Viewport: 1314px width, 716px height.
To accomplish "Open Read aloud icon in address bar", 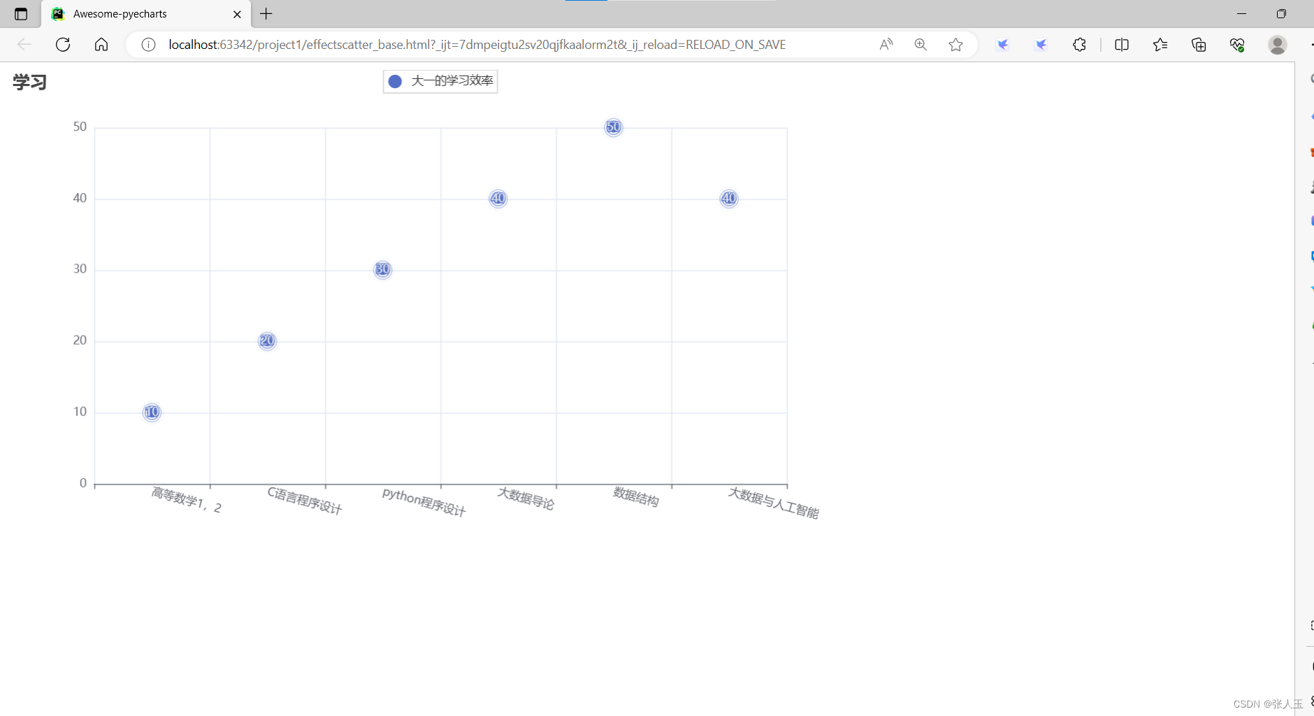I will (x=886, y=45).
